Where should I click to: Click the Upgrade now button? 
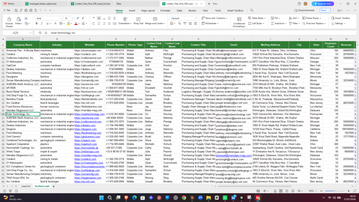click(323, 4)
